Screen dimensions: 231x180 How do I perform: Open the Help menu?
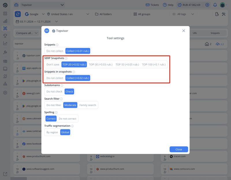[x=168, y=5]
